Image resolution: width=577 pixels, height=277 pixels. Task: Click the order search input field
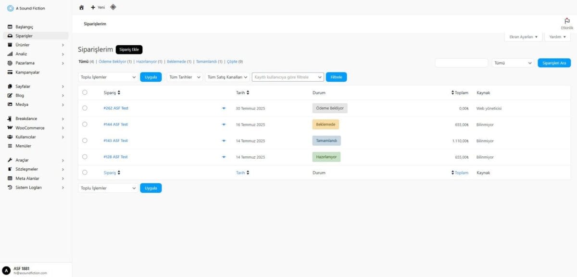tap(461, 63)
